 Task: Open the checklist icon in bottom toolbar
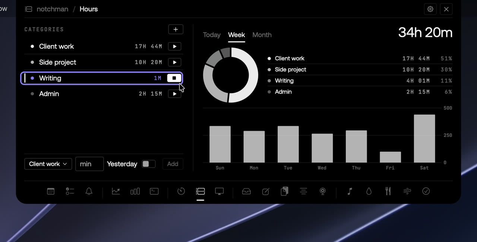70,191
